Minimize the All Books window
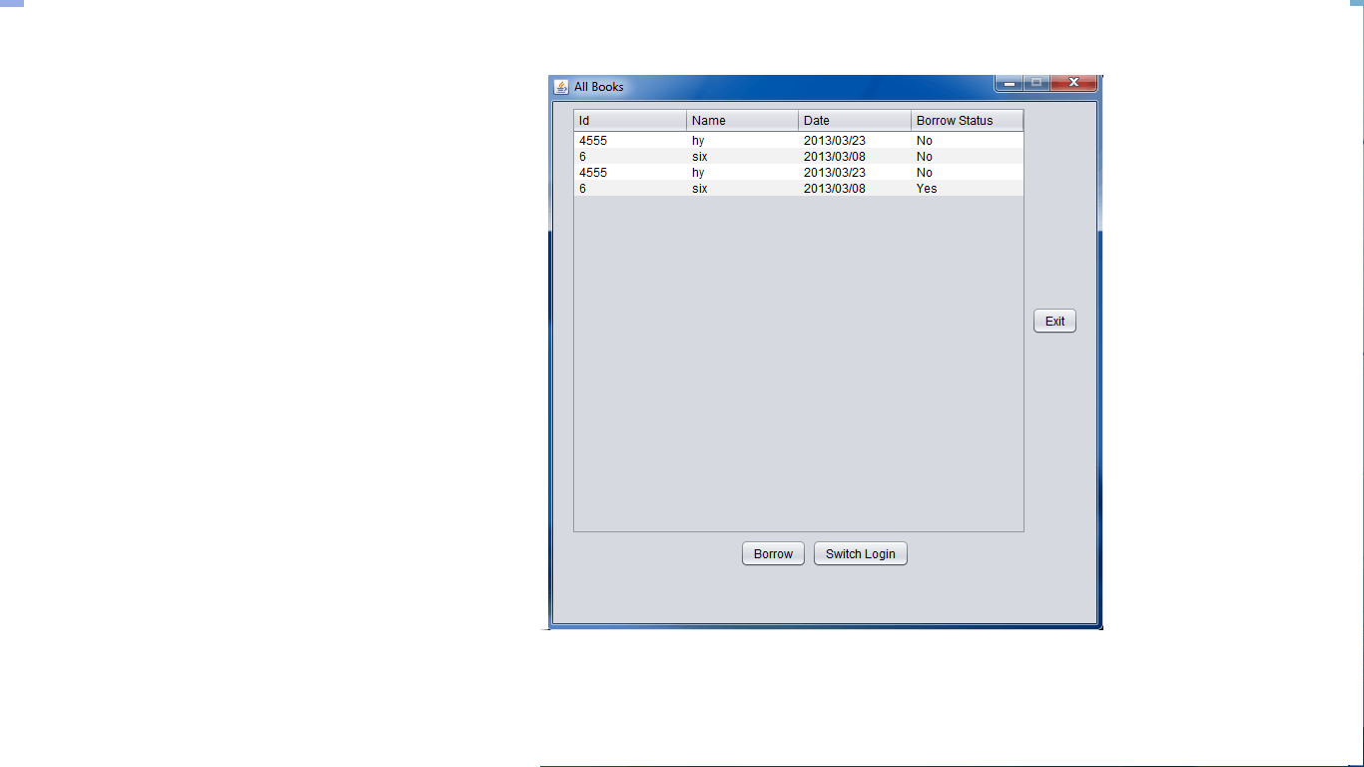This screenshot has height=767, width=1364. tap(1010, 83)
